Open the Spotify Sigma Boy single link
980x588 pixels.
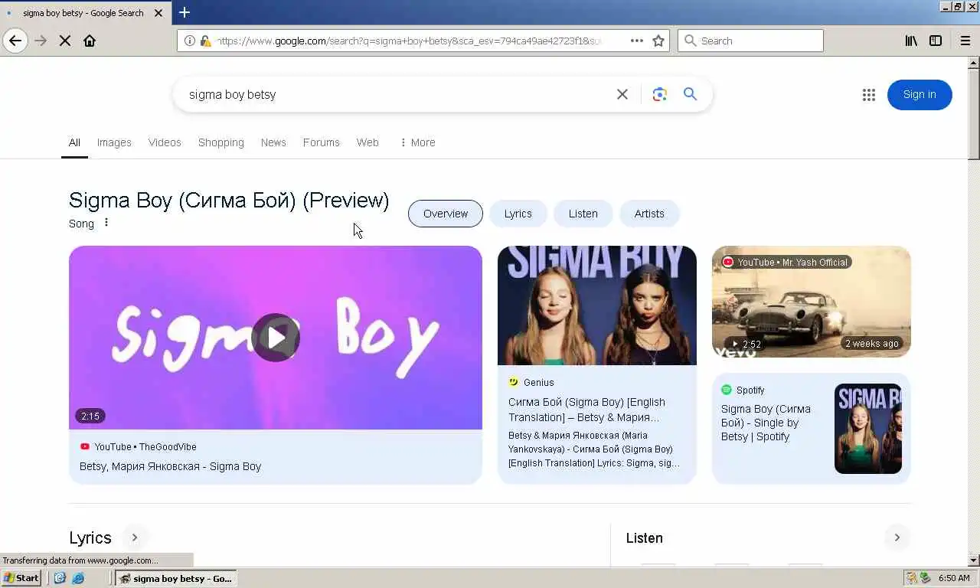(x=766, y=423)
